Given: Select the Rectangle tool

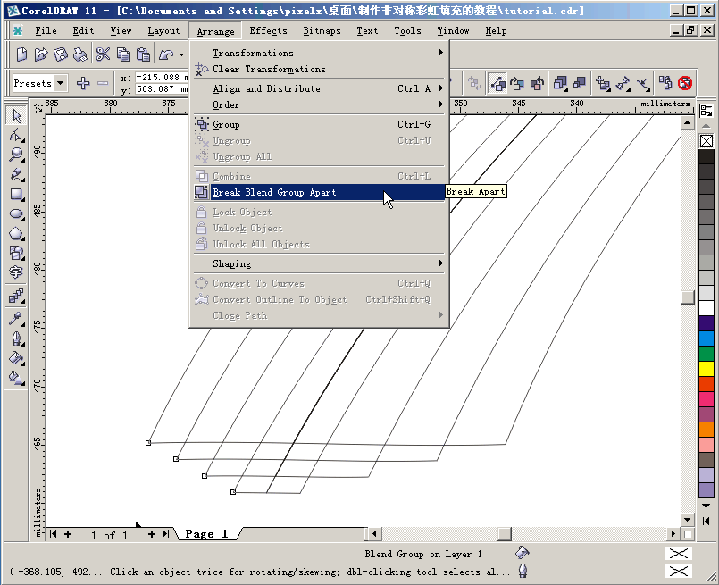Looking at the screenshot, I should [16, 195].
